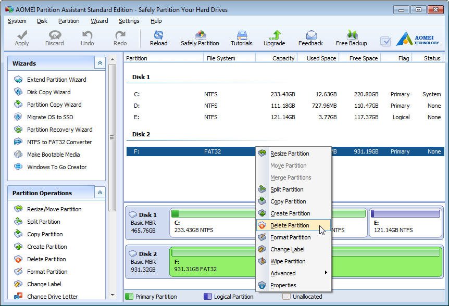
Task: Open the Help menu
Action: click(x=156, y=21)
